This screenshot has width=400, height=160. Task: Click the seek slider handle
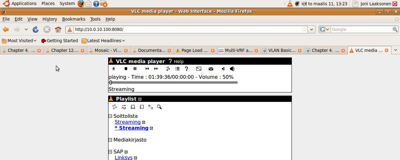coord(111,83)
